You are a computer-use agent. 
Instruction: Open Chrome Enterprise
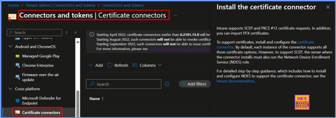click(x=38, y=66)
